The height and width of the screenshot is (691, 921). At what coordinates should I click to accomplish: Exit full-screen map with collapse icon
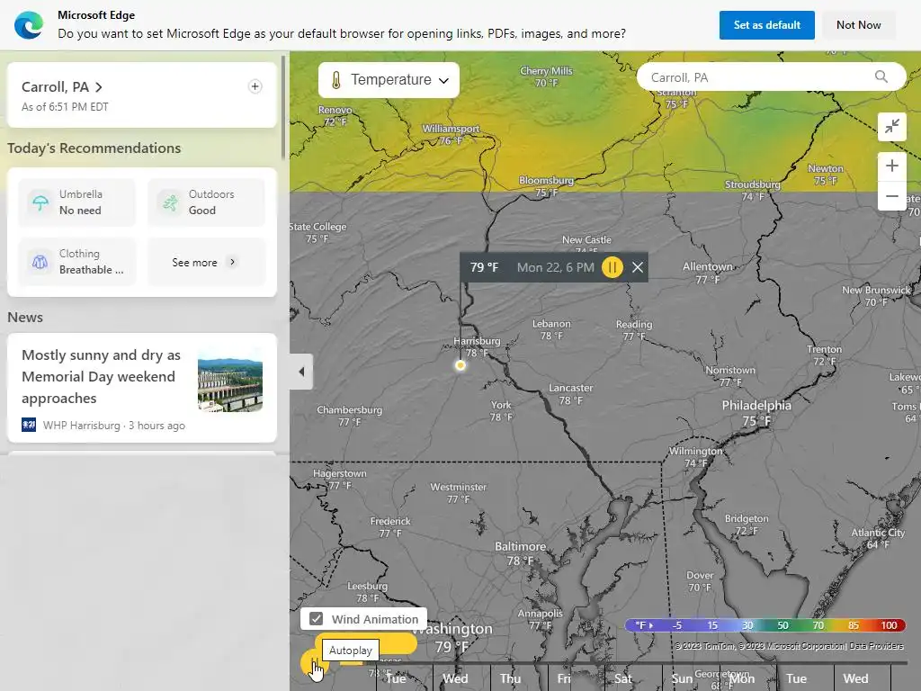coord(891,126)
